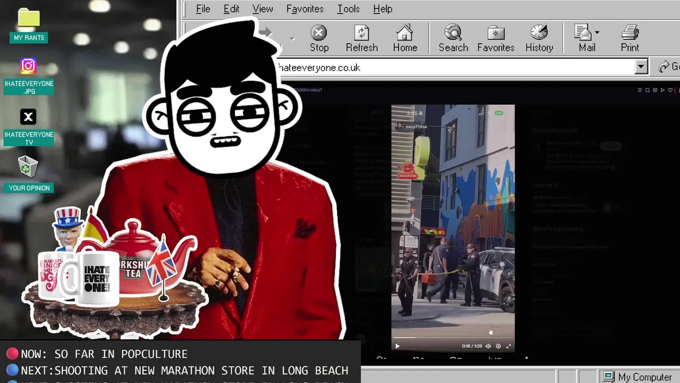This screenshot has width=680, height=383.
Task: Open the History toolbar button
Action: 539,38
